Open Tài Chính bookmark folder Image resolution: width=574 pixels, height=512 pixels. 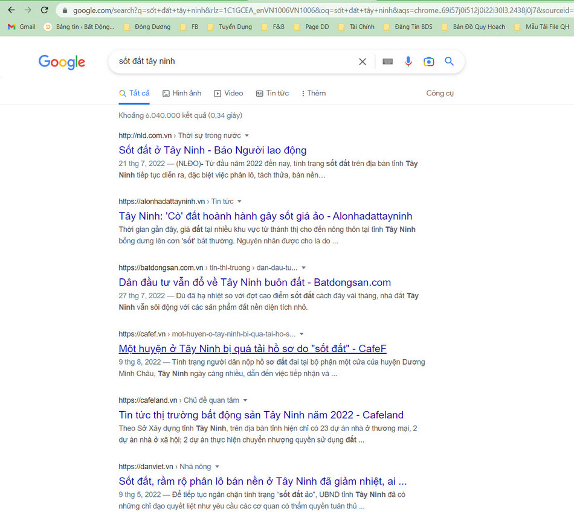pyautogui.click(x=356, y=27)
